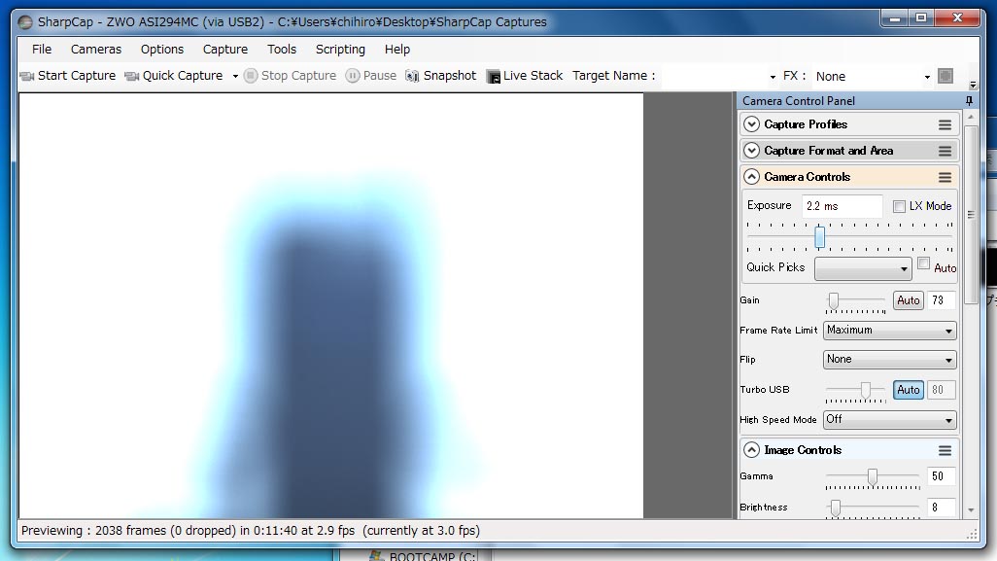The width and height of the screenshot is (997, 561).
Task: Click the camera preview image
Action: (x=331, y=306)
